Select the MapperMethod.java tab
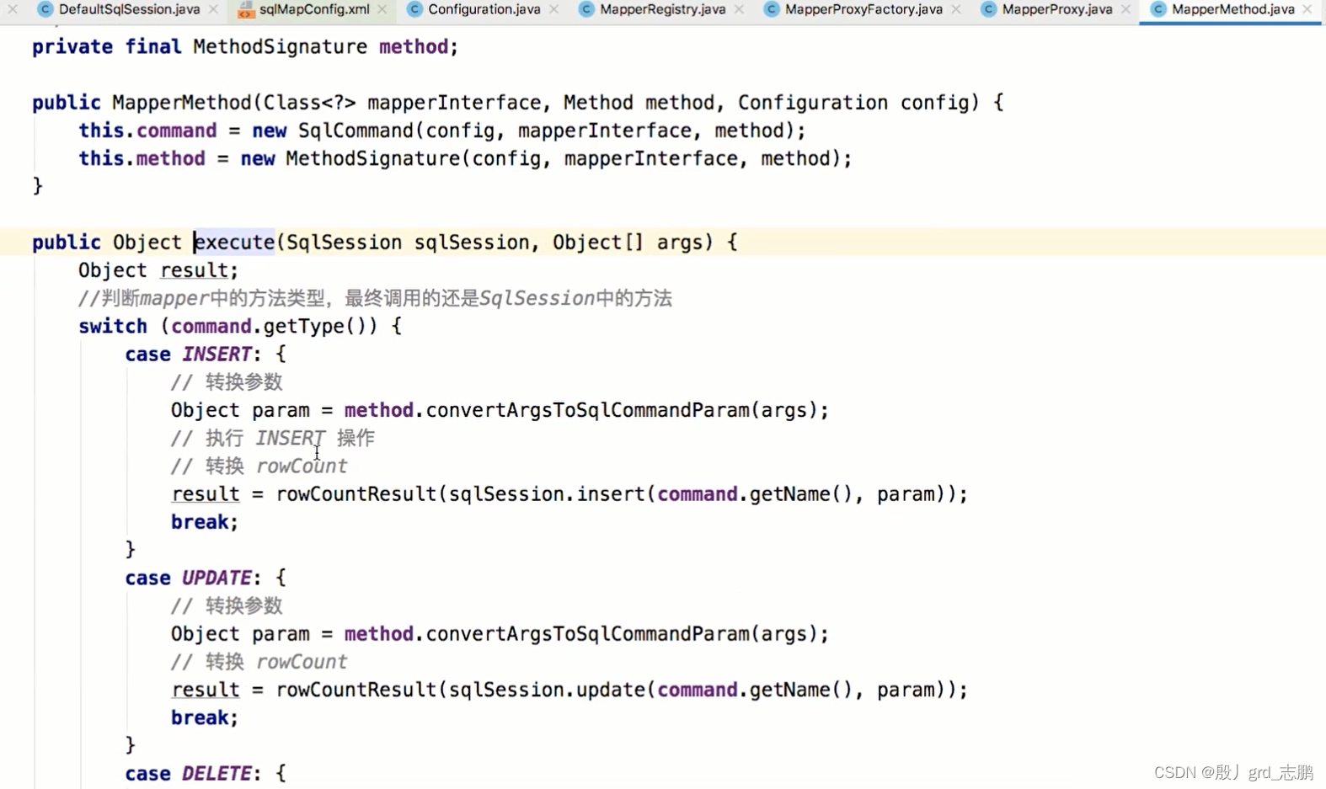The width and height of the screenshot is (1326, 789). (1232, 9)
